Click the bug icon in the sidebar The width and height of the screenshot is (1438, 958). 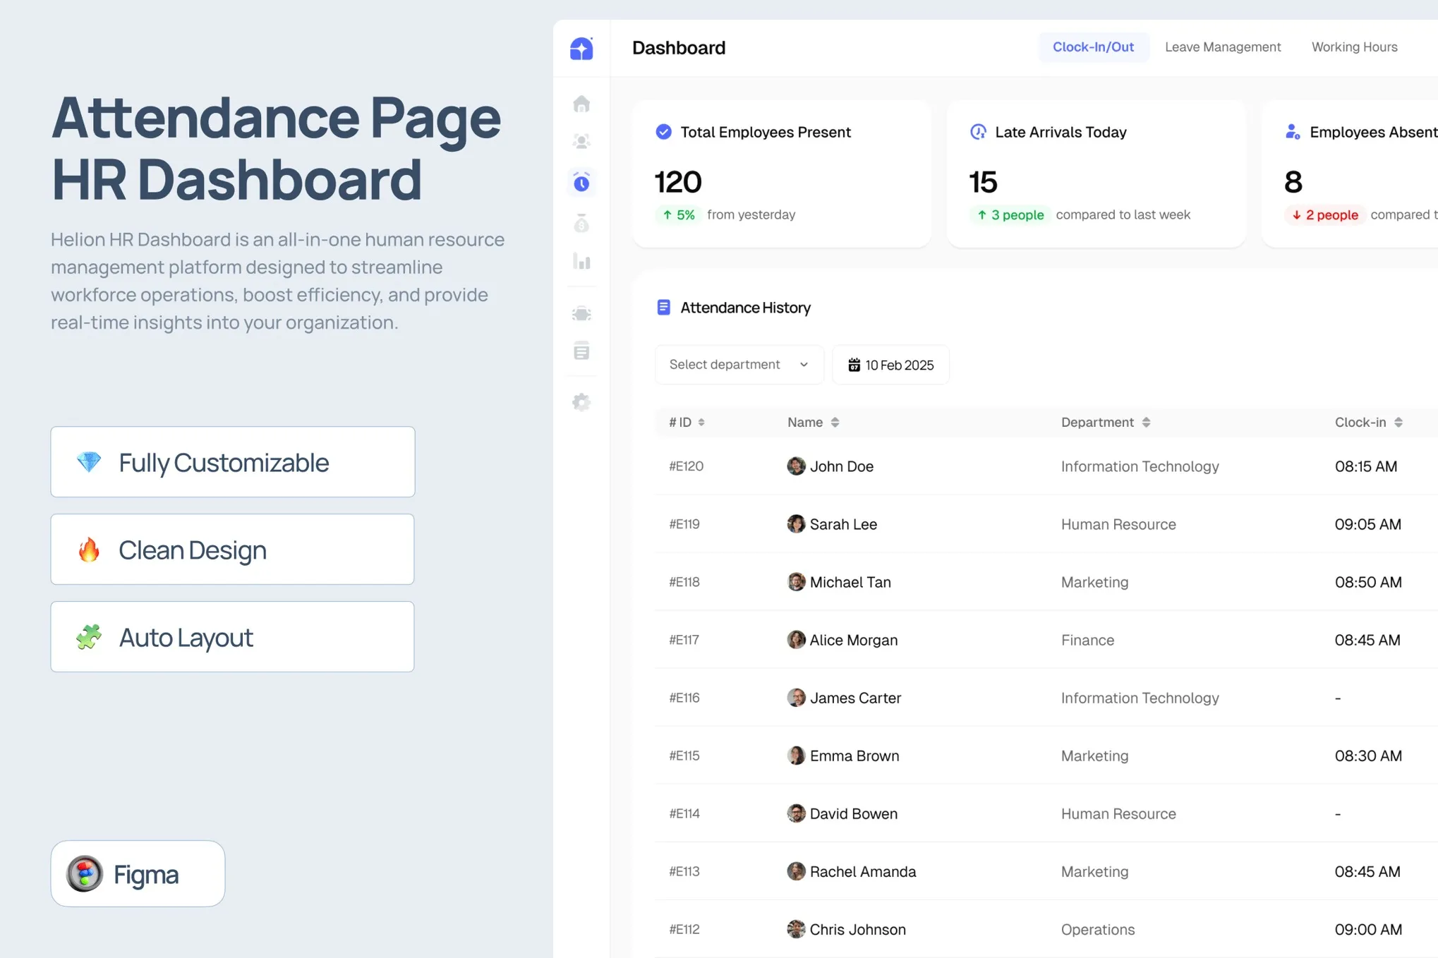click(581, 313)
